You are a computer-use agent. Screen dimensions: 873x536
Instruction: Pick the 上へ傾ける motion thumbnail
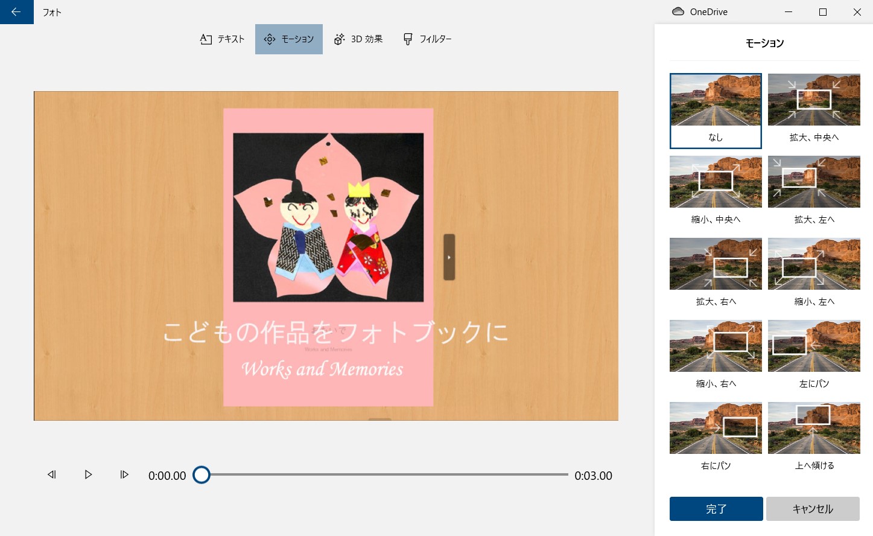(x=814, y=429)
